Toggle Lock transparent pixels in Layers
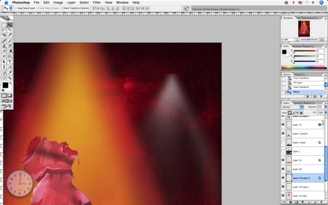This screenshot has height=205, width=328. click(x=290, y=113)
